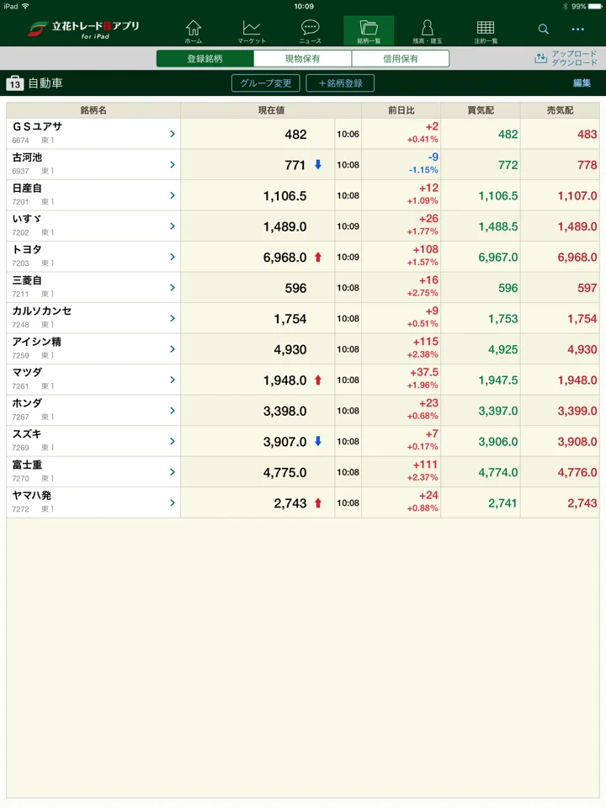Tap ヤマハ発 bid price 2,741
The image size is (606, 808).
click(502, 503)
